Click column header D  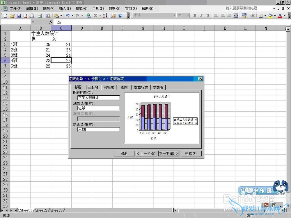click(x=82, y=28)
